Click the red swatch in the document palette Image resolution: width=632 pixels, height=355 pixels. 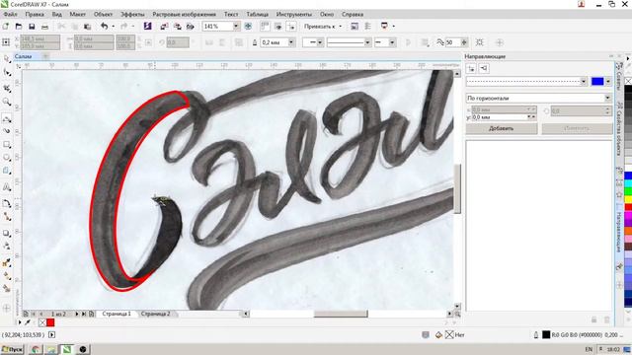(x=50, y=322)
